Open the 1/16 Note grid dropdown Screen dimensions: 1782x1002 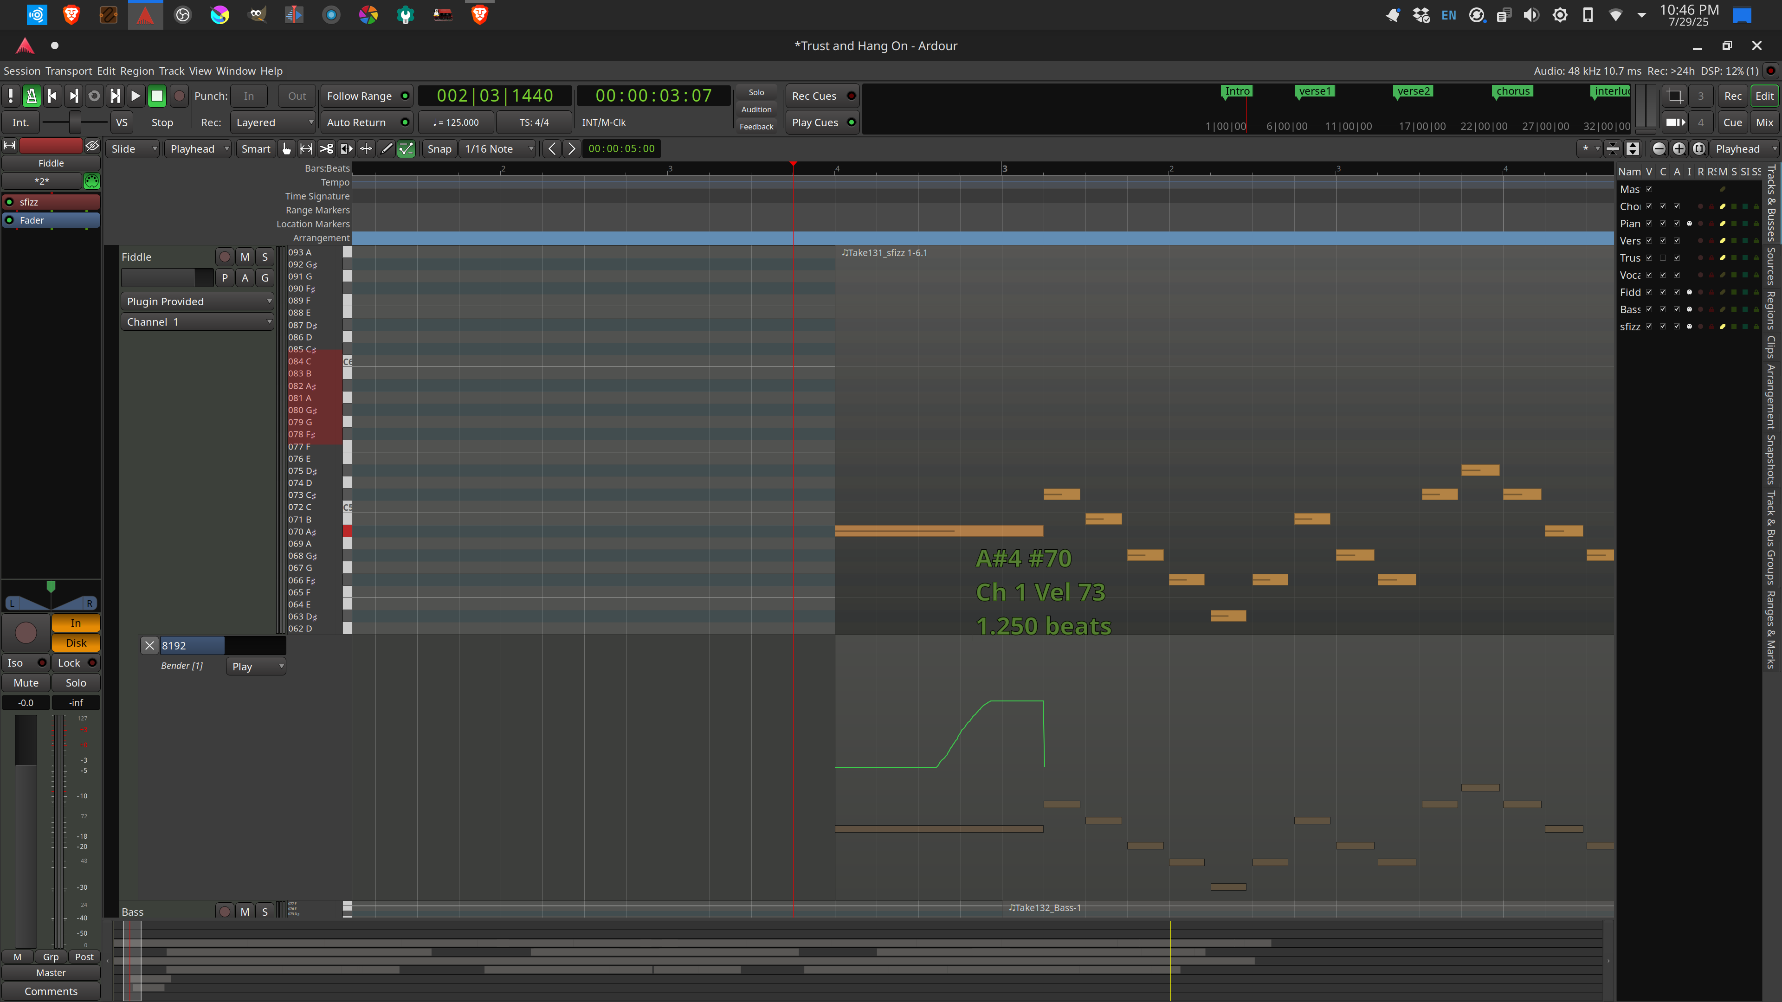497,148
